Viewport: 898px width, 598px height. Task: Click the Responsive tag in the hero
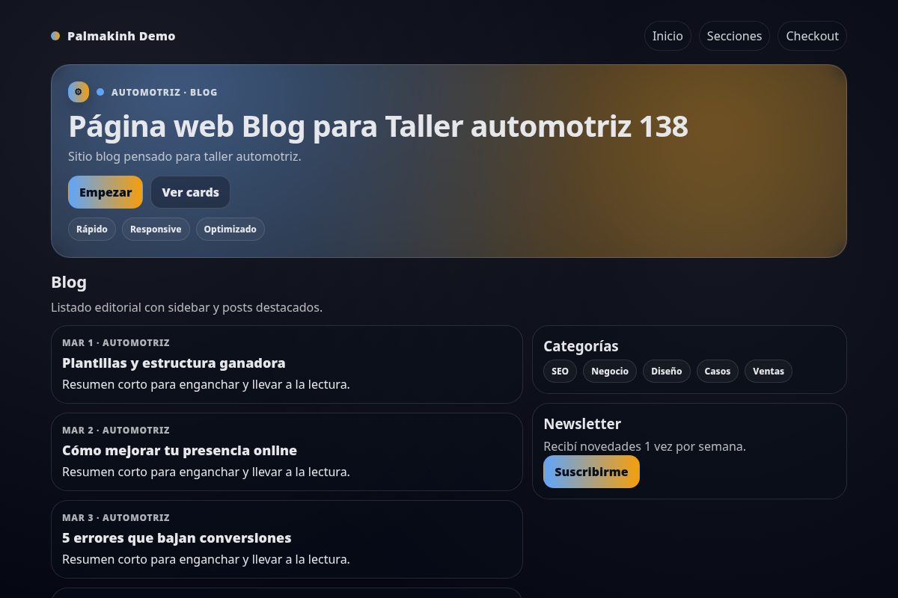click(x=156, y=229)
